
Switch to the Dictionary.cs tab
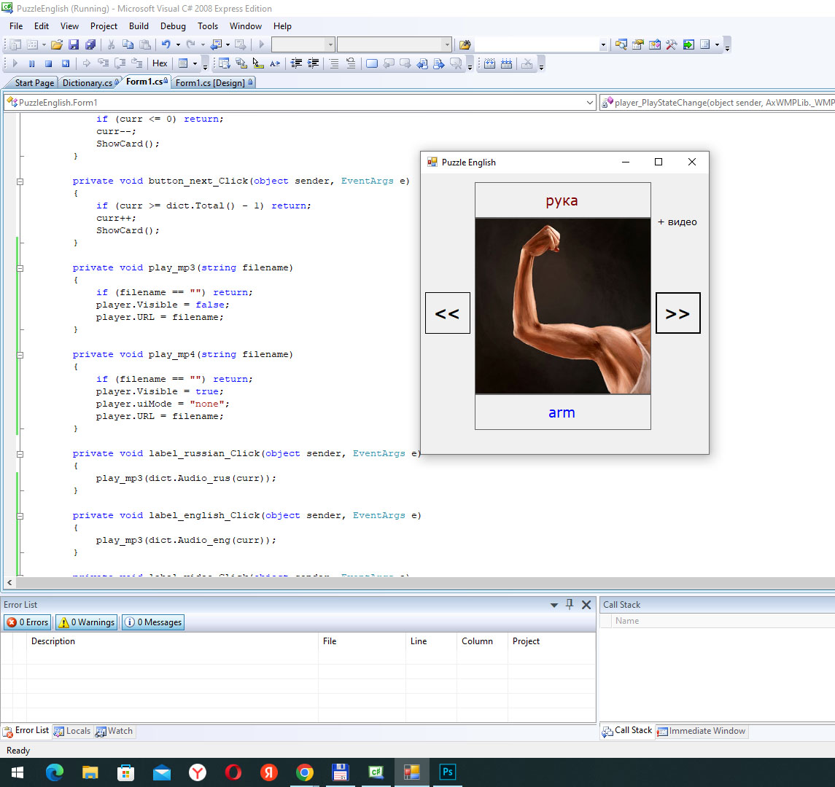tap(90, 82)
